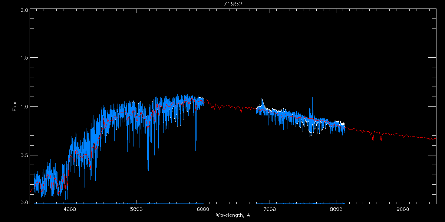Select the emission spike near 6870
This screenshot has width=445, height=222.
click(x=261, y=102)
